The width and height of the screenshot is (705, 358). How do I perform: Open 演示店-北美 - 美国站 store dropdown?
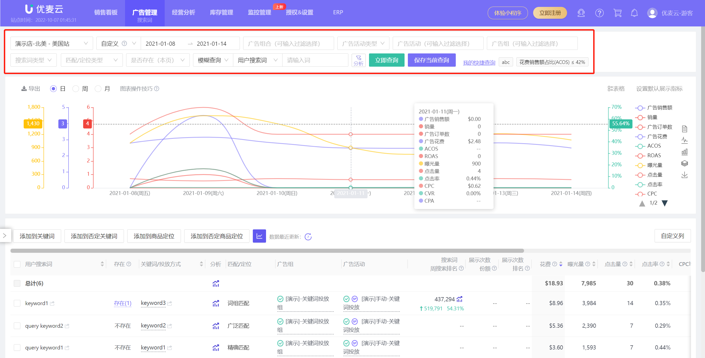[x=52, y=44]
